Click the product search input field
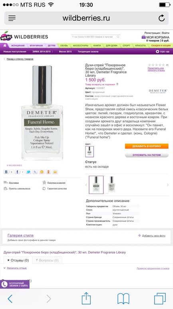 (96, 37)
